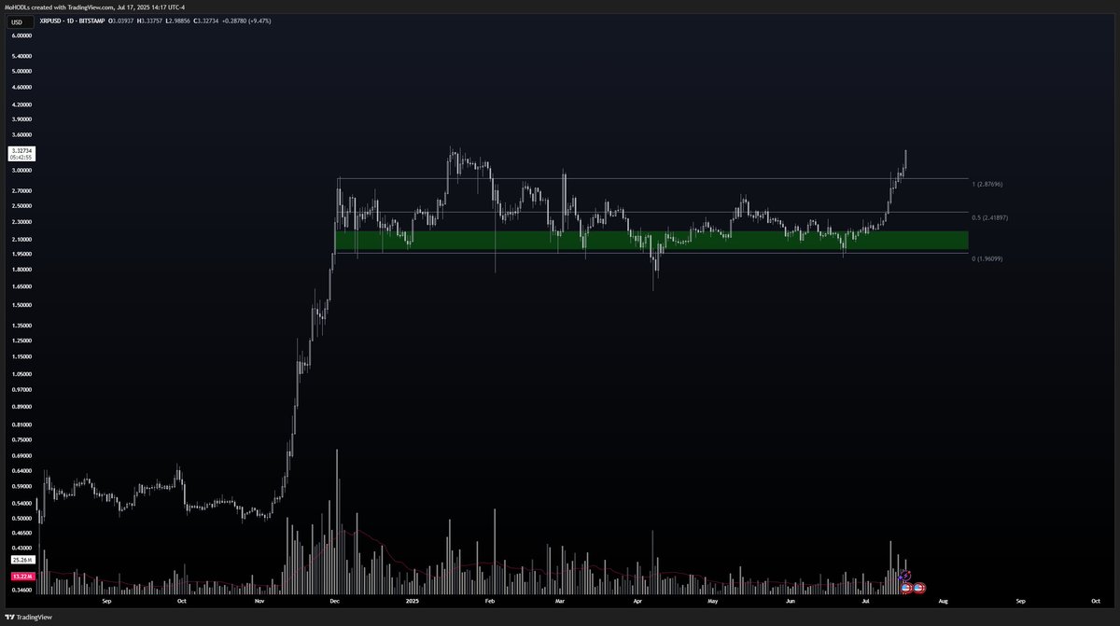This screenshot has height=626, width=1120.
Task: Click the left US flag economic event icon
Action: [x=906, y=588]
